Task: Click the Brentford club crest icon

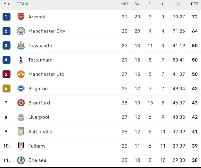Action: tap(21, 103)
